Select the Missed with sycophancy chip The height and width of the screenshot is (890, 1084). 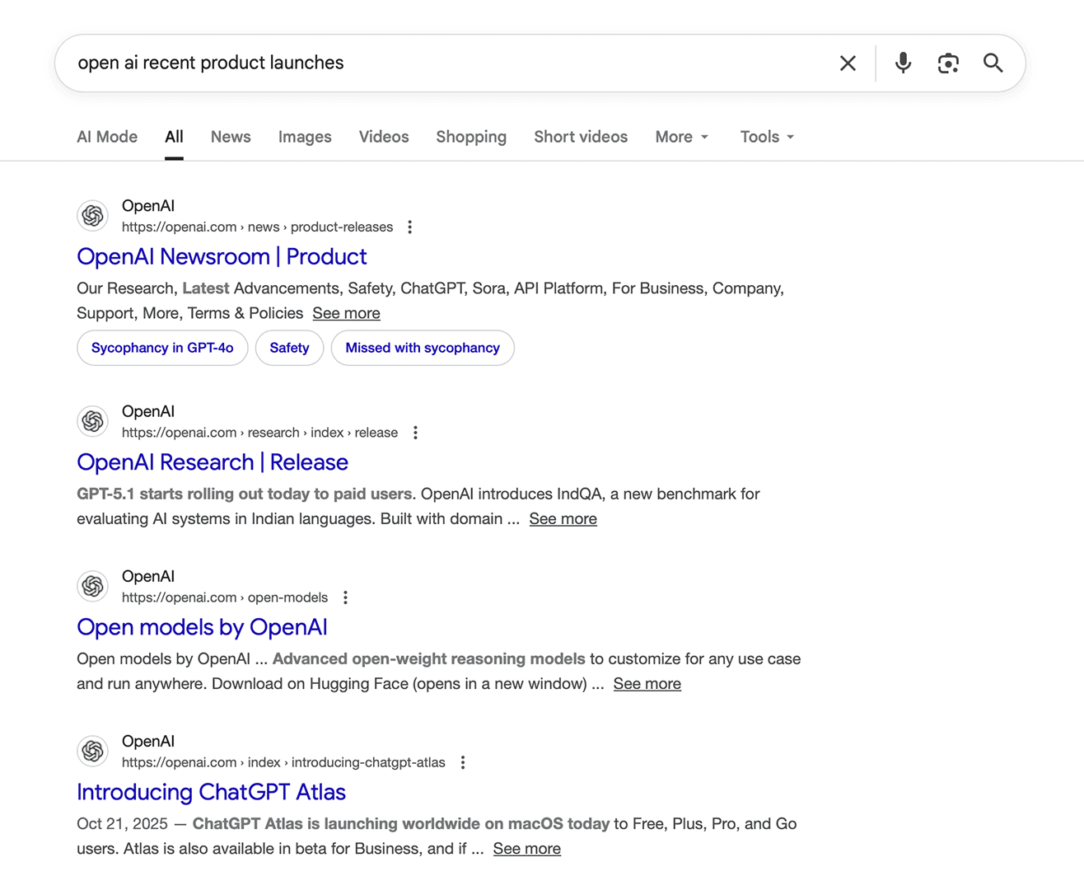(x=423, y=349)
